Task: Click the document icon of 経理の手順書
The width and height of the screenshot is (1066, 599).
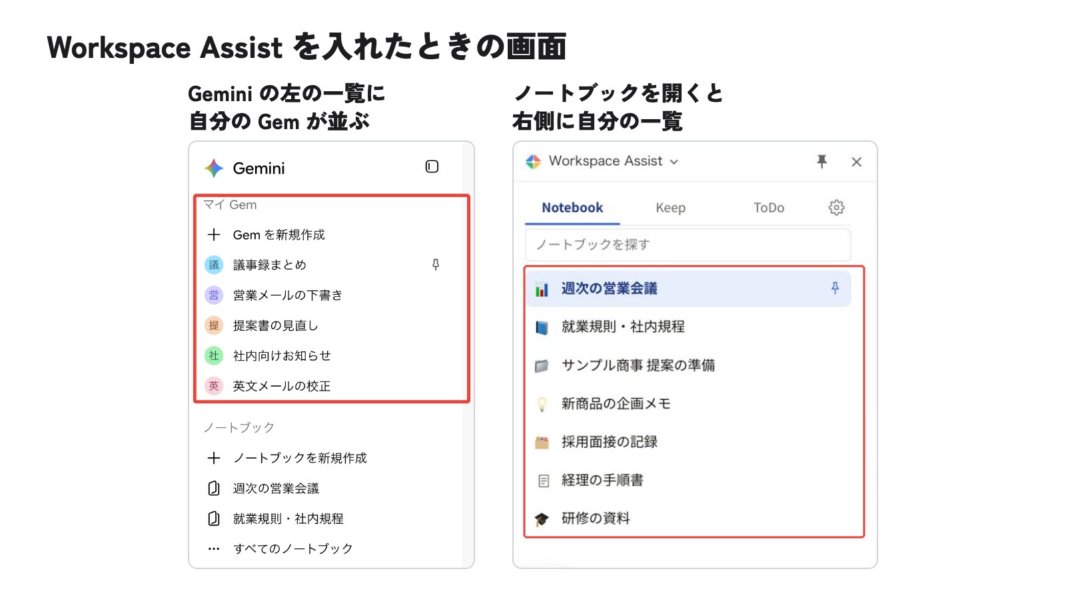Action: pos(544,481)
